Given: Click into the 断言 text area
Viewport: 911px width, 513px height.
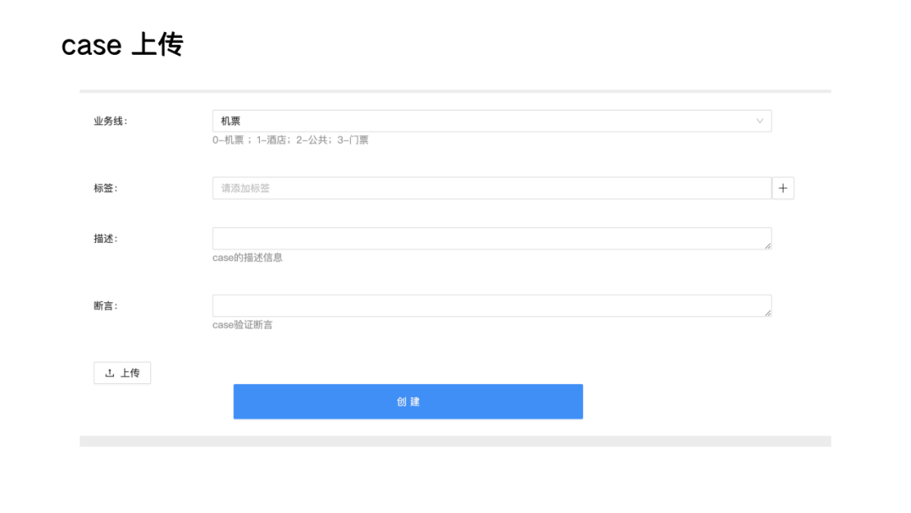Looking at the screenshot, I should click(x=492, y=305).
